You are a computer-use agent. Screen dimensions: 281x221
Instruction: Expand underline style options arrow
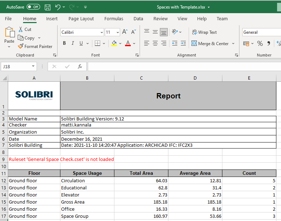point(87,43)
